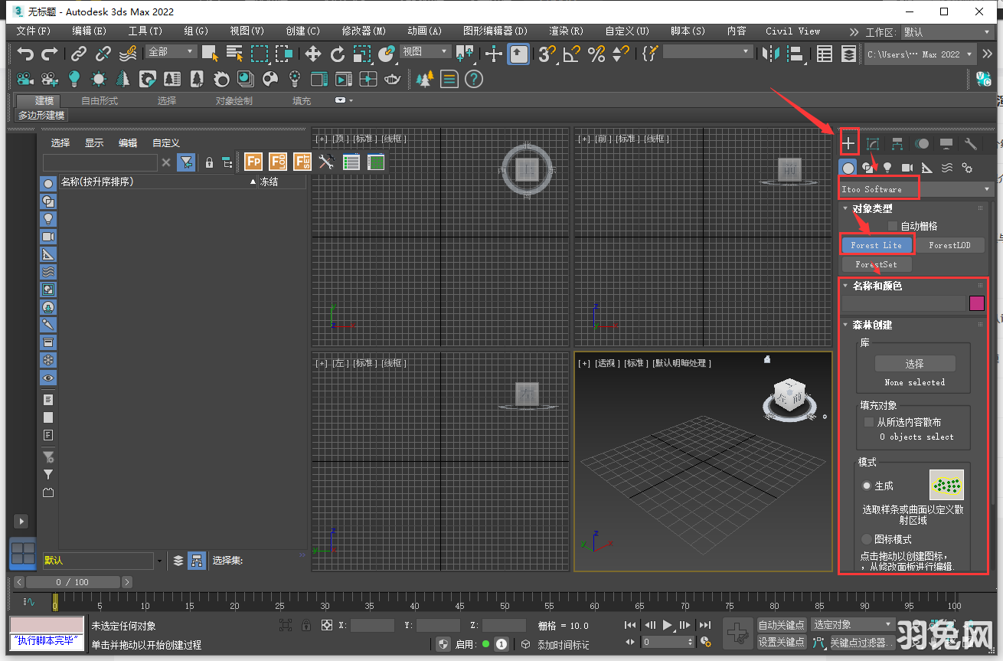Open the Lights creation category icon

click(x=887, y=167)
